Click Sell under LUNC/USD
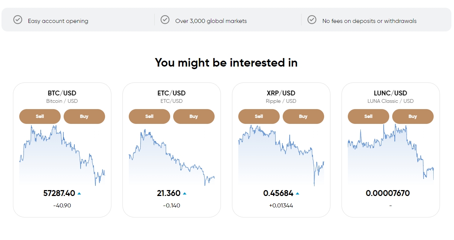Image resolution: width=454 pixels, height=240 pixels. click(369, 116)
